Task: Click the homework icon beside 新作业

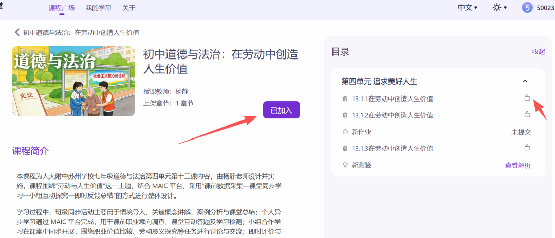Action: point(345,132)
